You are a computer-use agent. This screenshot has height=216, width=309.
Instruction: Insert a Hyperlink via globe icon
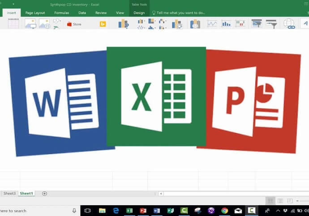[x=289, y=24]
